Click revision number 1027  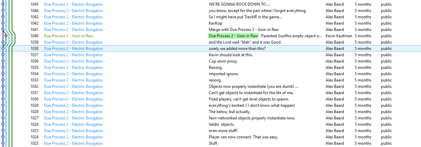(34, 118)
